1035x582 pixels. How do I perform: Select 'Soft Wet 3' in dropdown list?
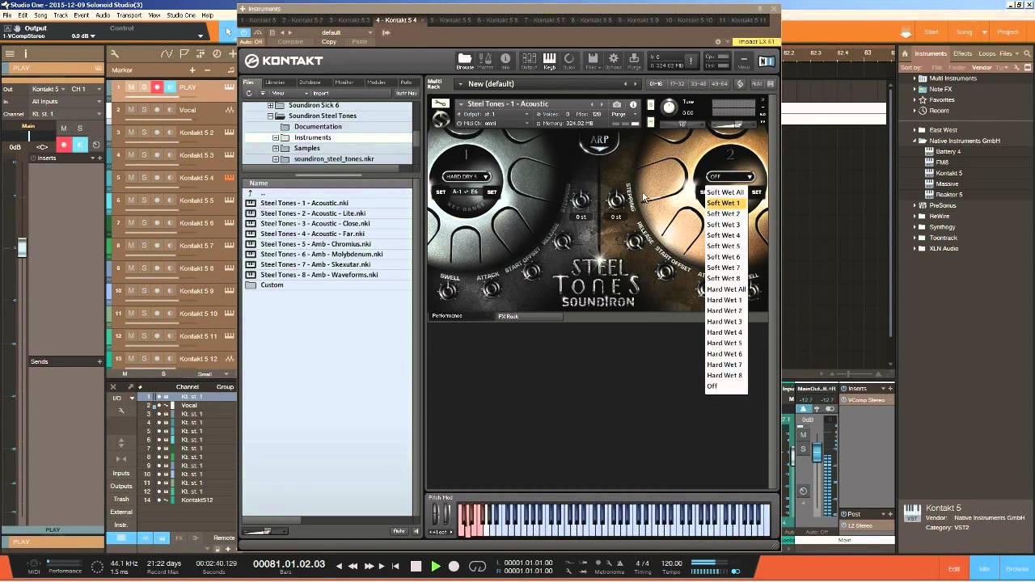point(724,225)
